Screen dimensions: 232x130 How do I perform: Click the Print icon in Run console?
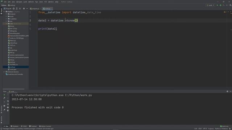point(8,107)
